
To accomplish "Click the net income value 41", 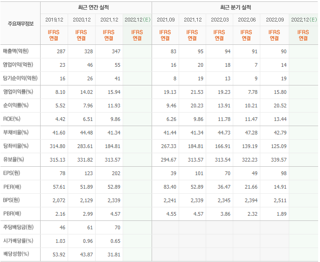I will [x=118, y=78].
